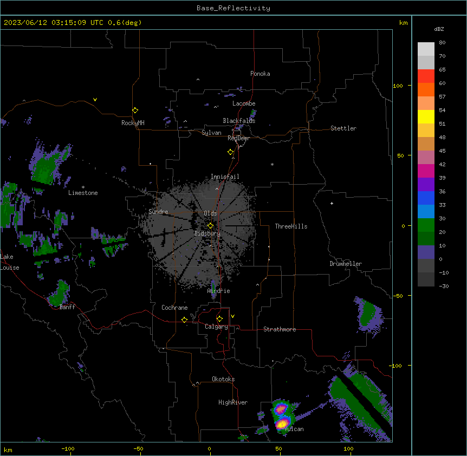
Task: Click the 50 tick on the right axis
Action: [400, 155]
